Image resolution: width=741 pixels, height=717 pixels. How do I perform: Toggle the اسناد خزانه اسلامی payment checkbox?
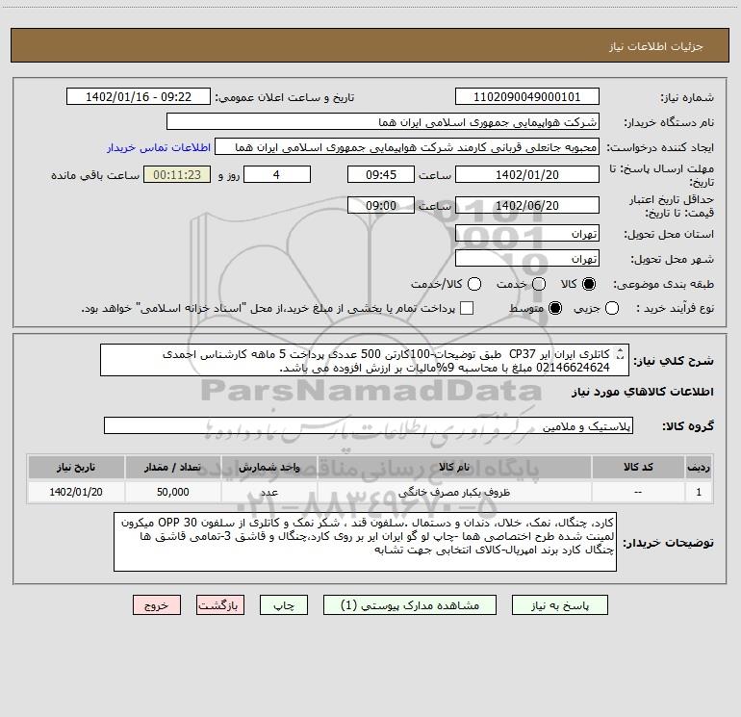tap(467, 308)
